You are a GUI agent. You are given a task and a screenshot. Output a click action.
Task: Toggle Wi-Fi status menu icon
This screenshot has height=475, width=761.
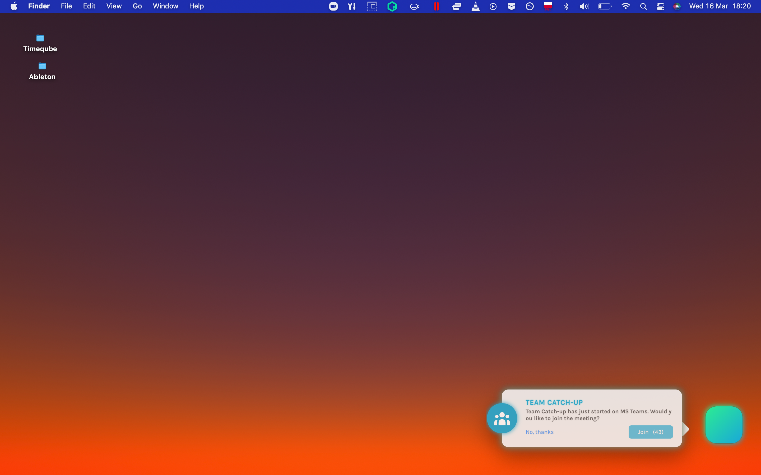tap(625, 6)
